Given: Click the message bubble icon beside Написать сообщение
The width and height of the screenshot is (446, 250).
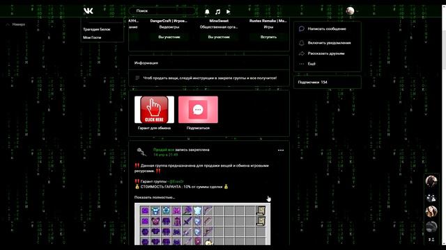Looking at the screenshot, I should pos(302,28).
